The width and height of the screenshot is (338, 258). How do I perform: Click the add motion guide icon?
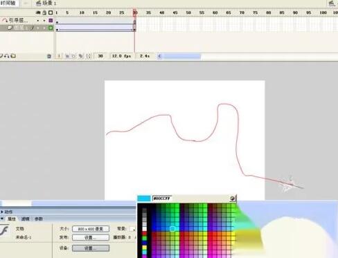tap(7, 56)
